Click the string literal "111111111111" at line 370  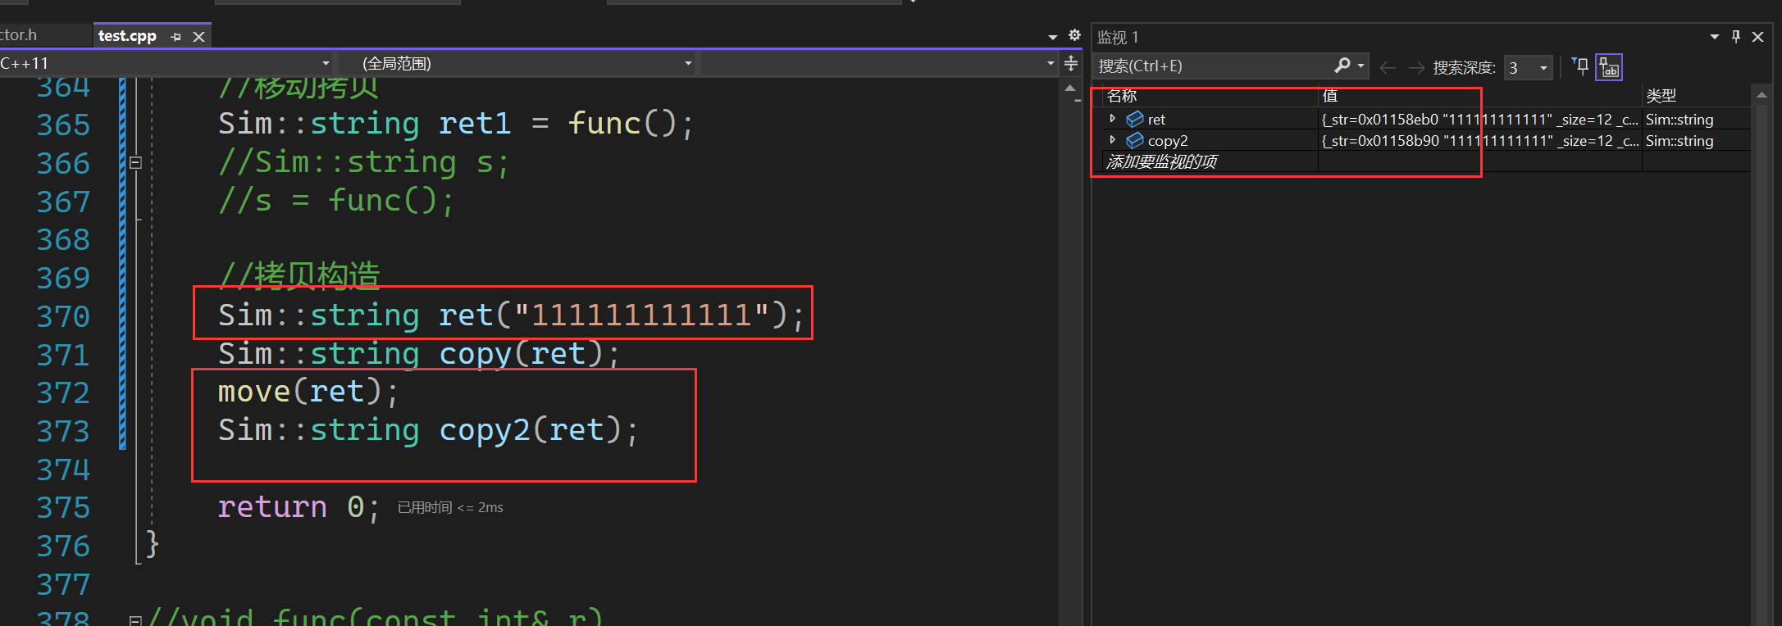point(640,315)
